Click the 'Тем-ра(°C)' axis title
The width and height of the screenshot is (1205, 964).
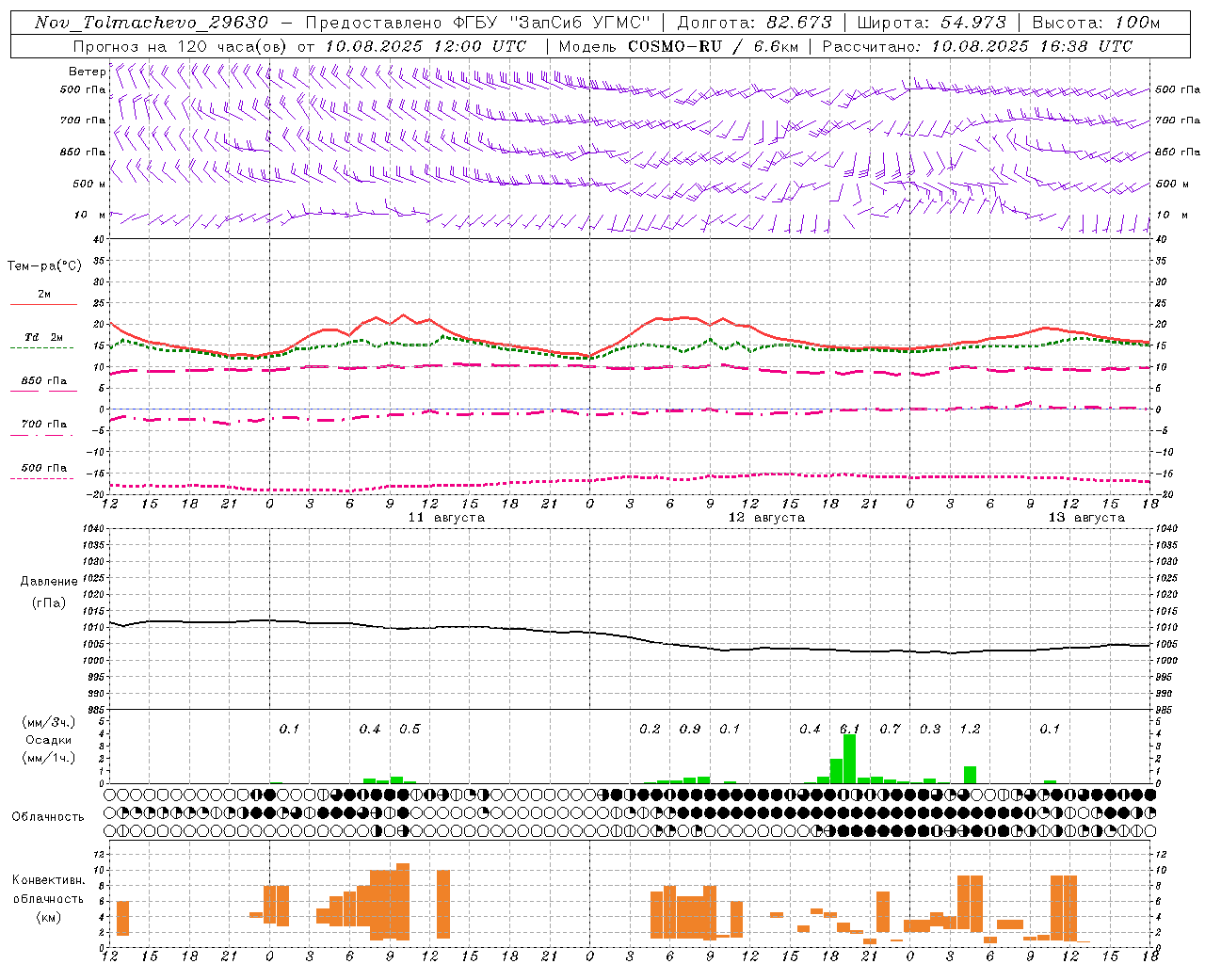[x=44, y=266]
